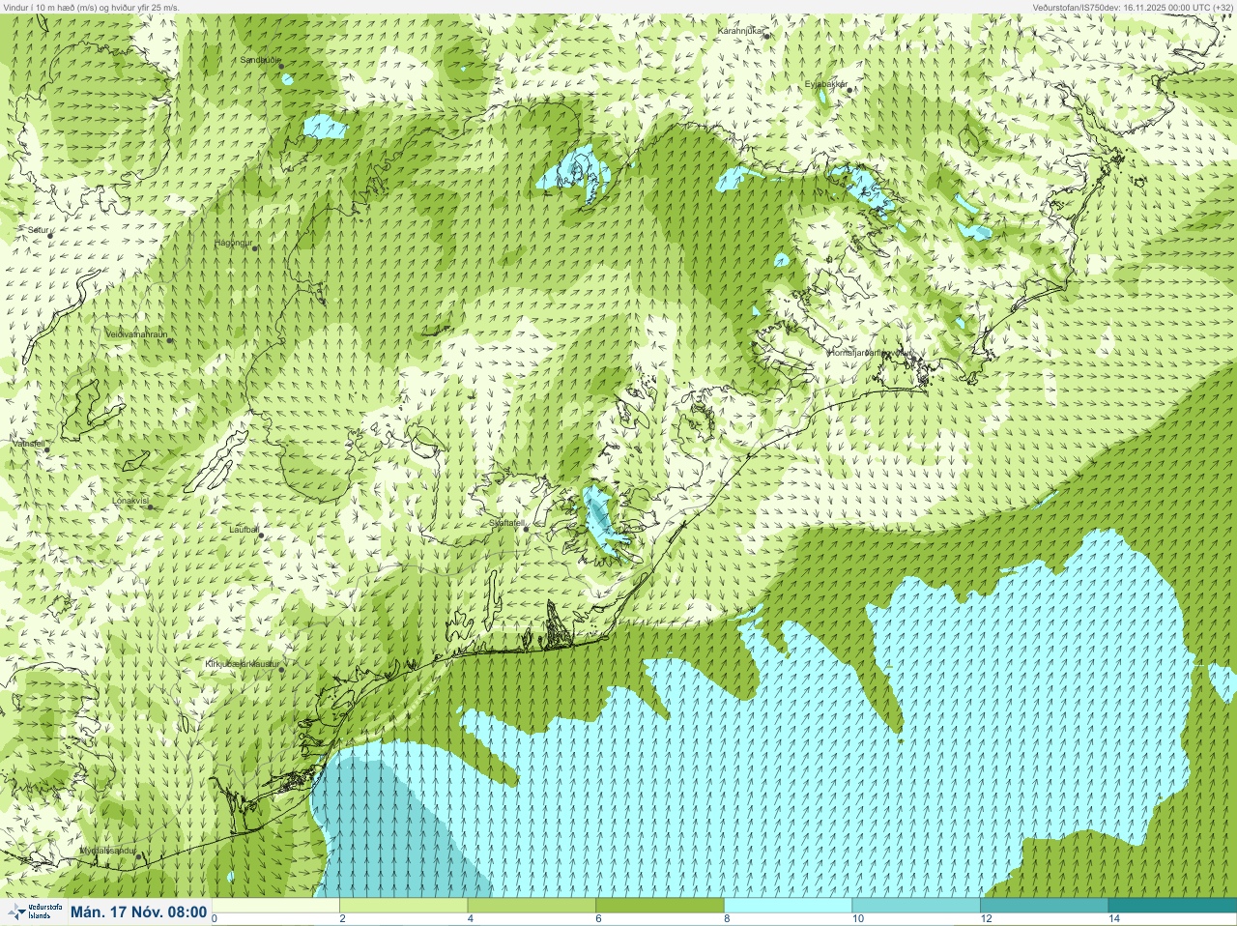Select the 4–6 m/s legend color swatch

click(532, 906)
